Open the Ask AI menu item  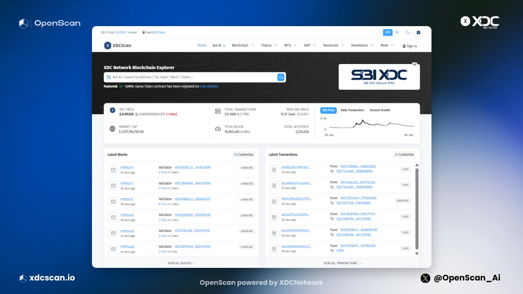click(218, 45)
